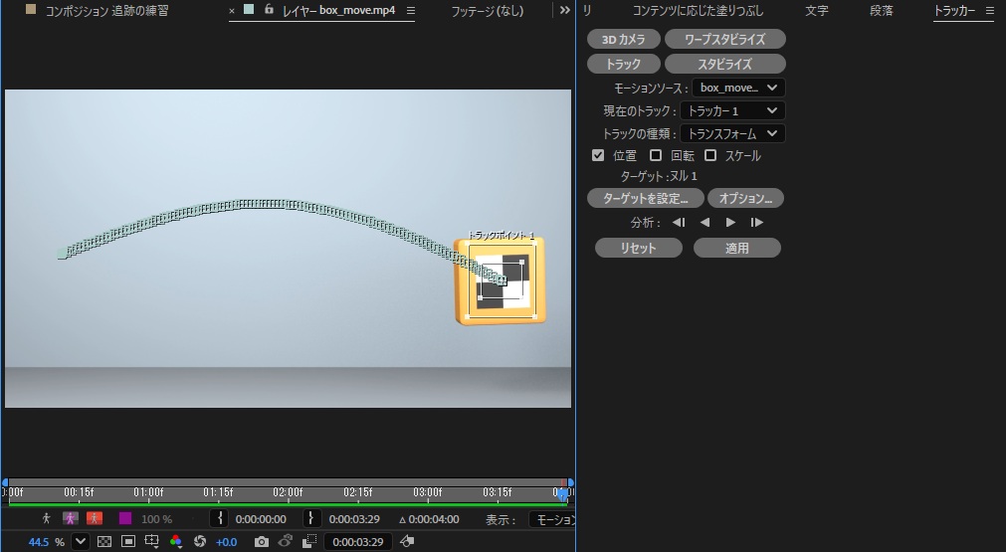Click the current time field at bottom
The image size is (1006, 552).
pyautogui.click(x=358, y=542)
